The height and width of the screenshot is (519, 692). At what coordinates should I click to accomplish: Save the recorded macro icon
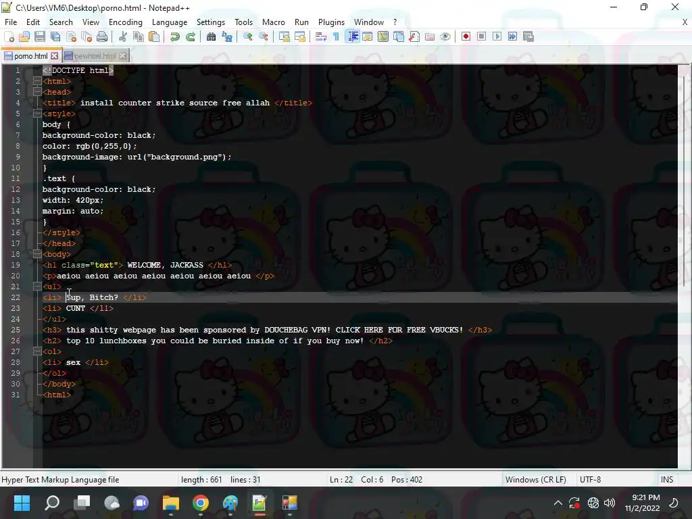pyautogui.click(x=528, y=36)
